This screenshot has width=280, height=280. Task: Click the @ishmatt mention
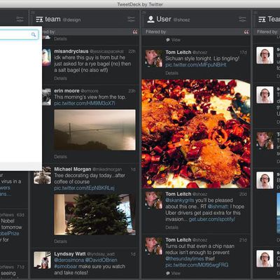pos(218,206)
